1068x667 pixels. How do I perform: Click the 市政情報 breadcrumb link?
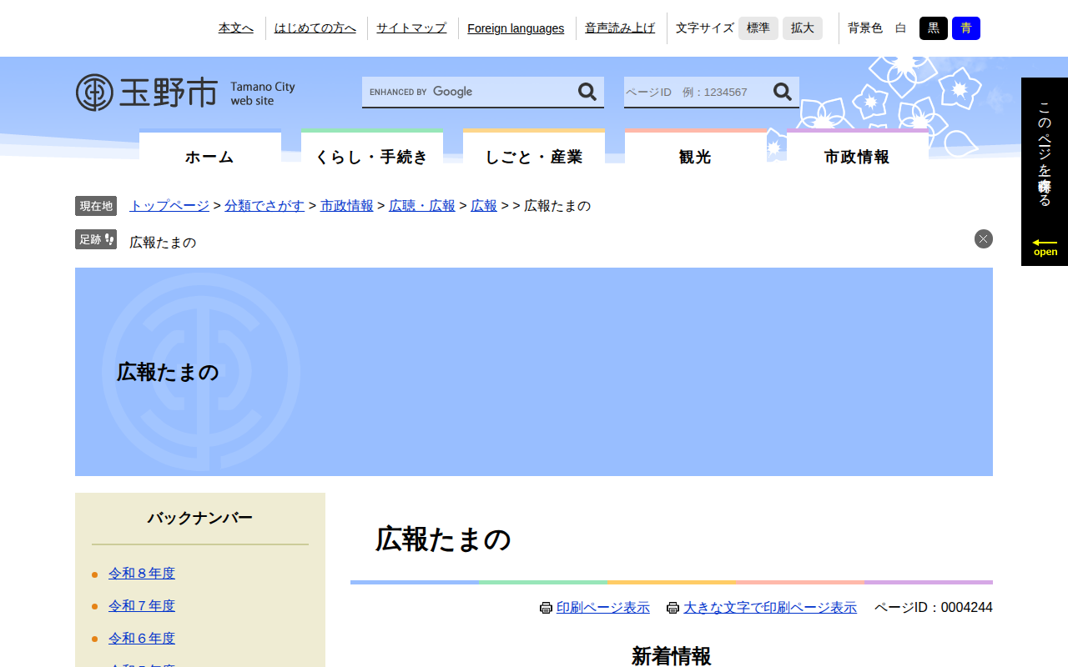point(347,206)
